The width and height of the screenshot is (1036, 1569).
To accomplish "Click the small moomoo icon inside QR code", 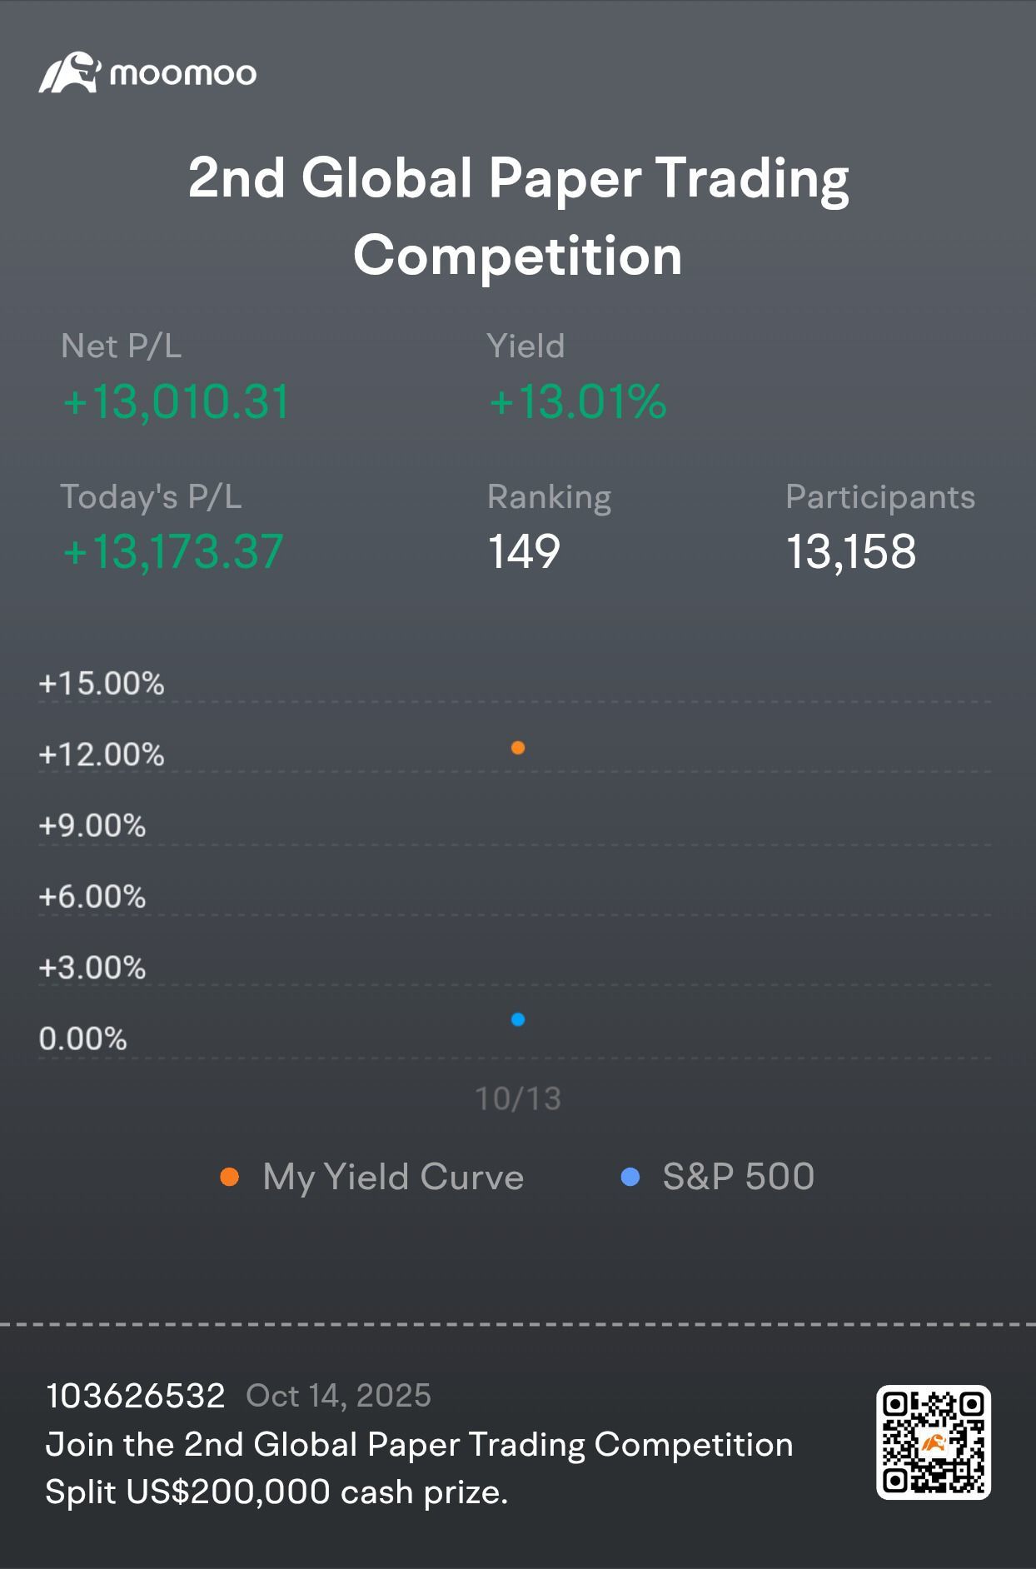I will click(933, 1443).
